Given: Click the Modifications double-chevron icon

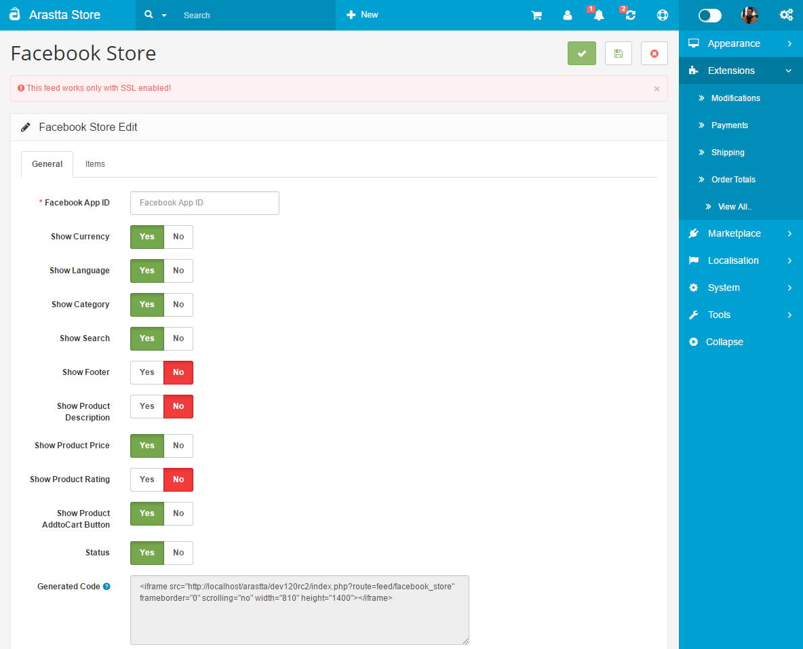Looking at the screenshot, I should coord(701,98).
